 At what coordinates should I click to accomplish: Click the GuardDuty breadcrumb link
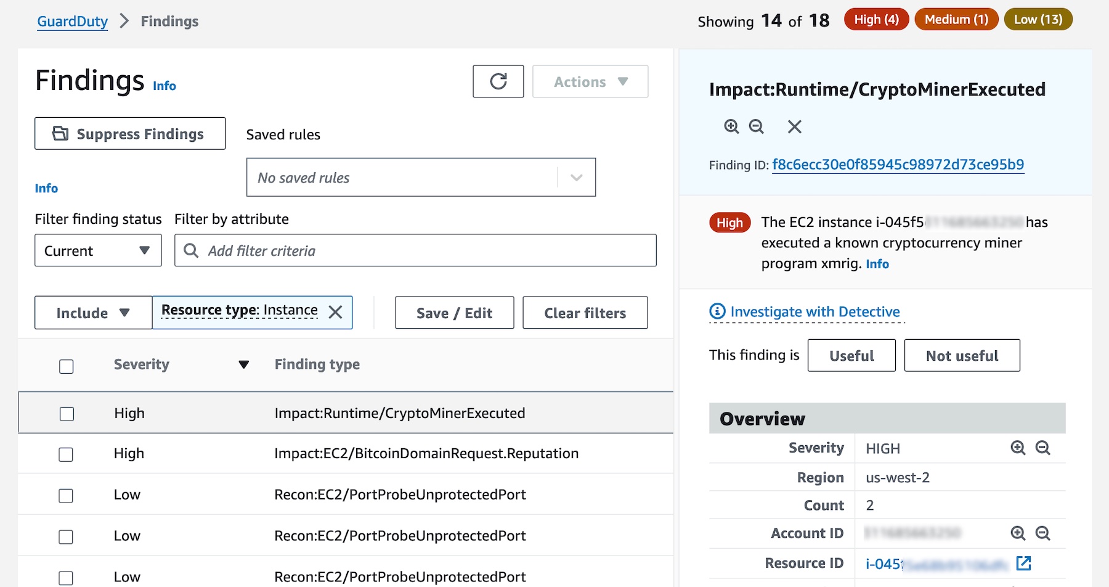(72, 21)
